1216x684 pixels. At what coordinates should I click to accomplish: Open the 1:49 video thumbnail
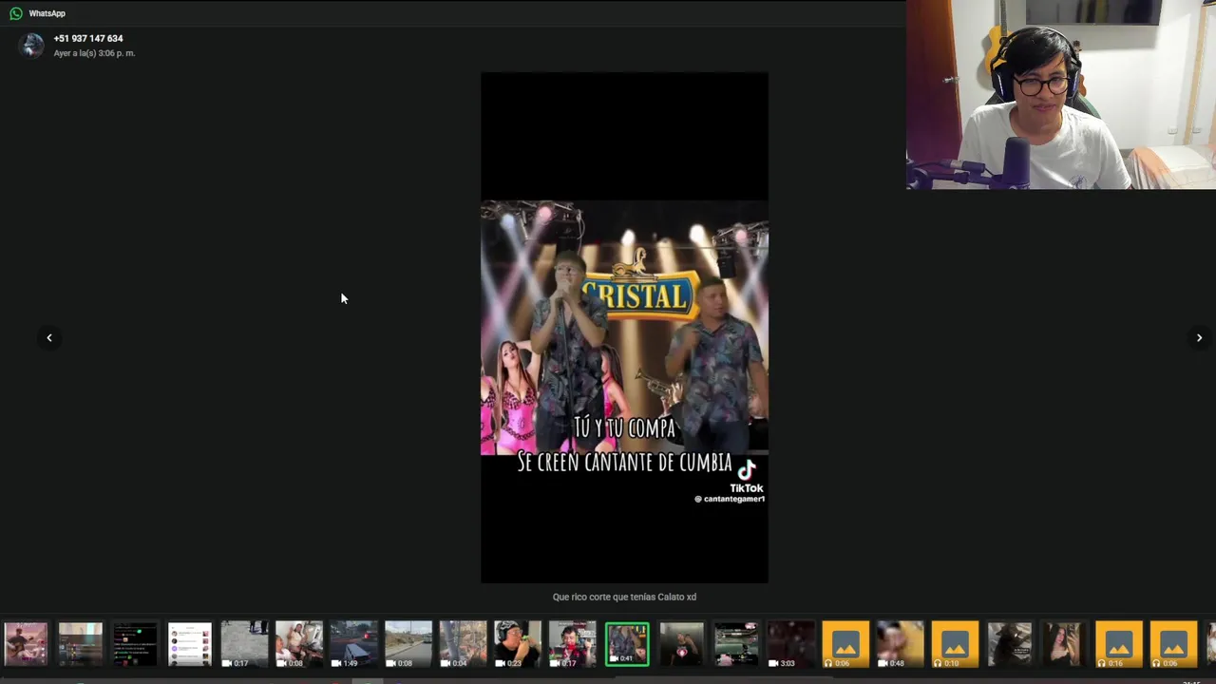(x=353, y=644)
